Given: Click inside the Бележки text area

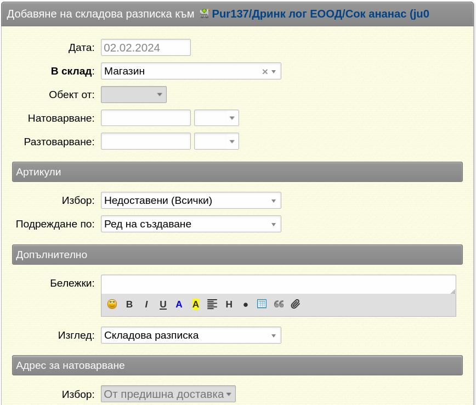Looking at the screenshot, I should (279, 284).
